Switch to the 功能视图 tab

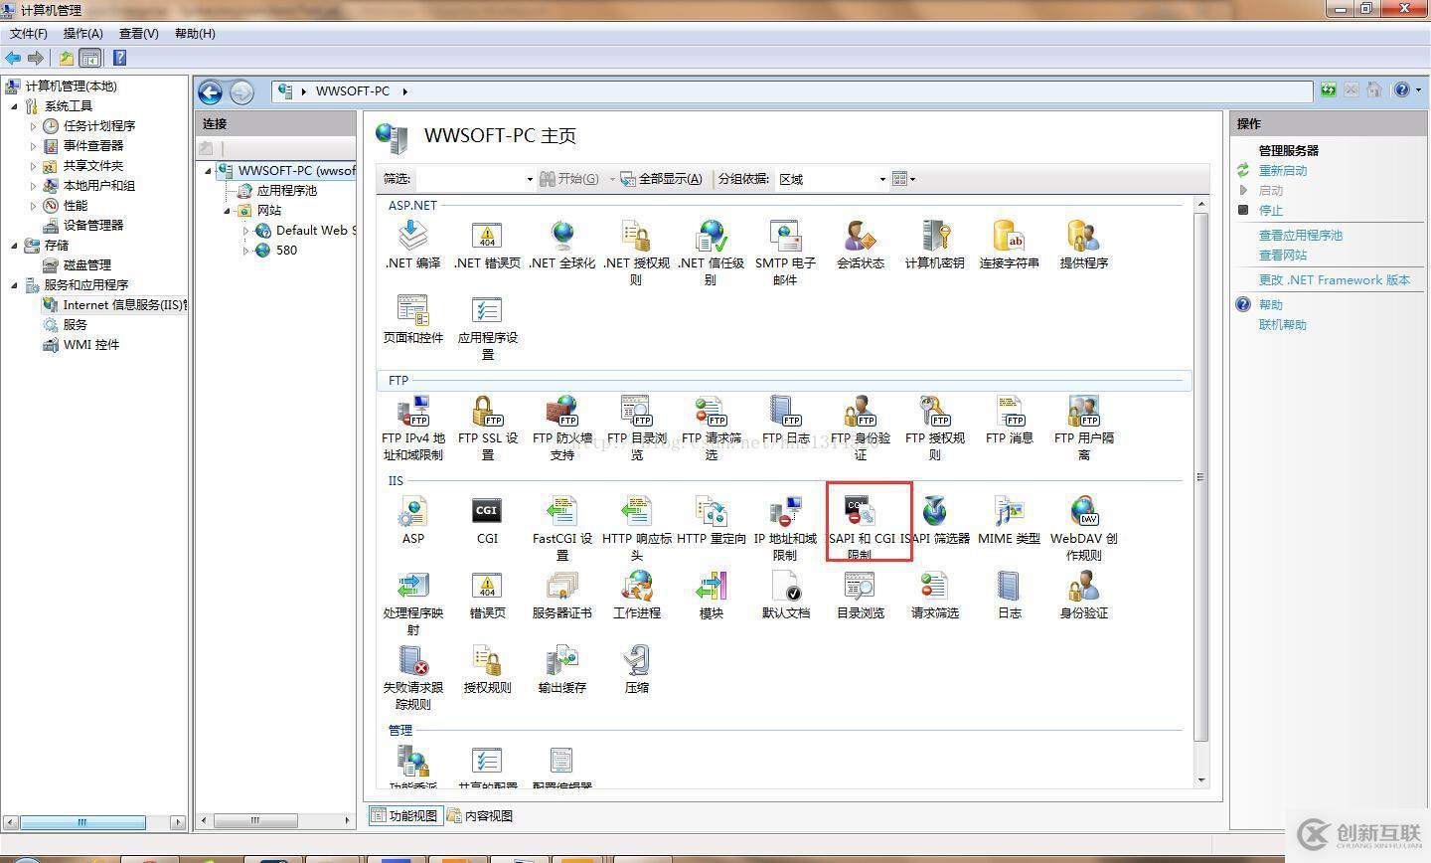(x=404, y=815)
